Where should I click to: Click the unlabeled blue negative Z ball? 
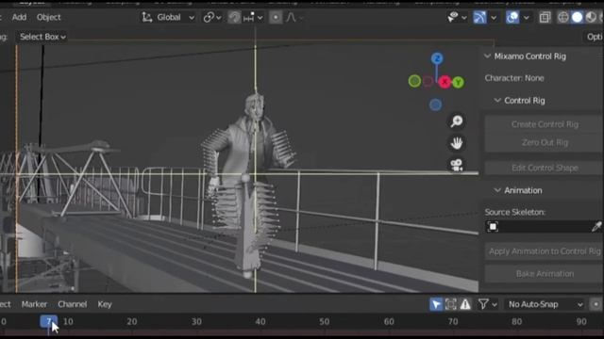click(x=436, y=105)
